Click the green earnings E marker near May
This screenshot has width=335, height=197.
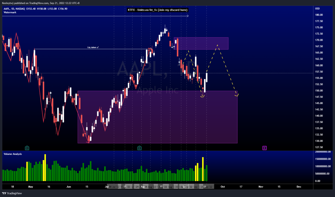(27, 148)
